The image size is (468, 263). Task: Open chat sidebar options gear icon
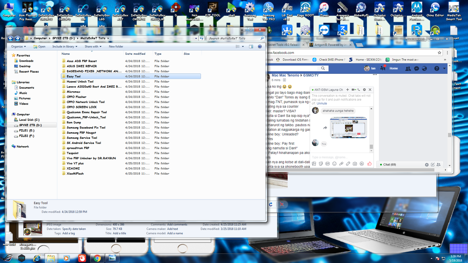[426, 165]
